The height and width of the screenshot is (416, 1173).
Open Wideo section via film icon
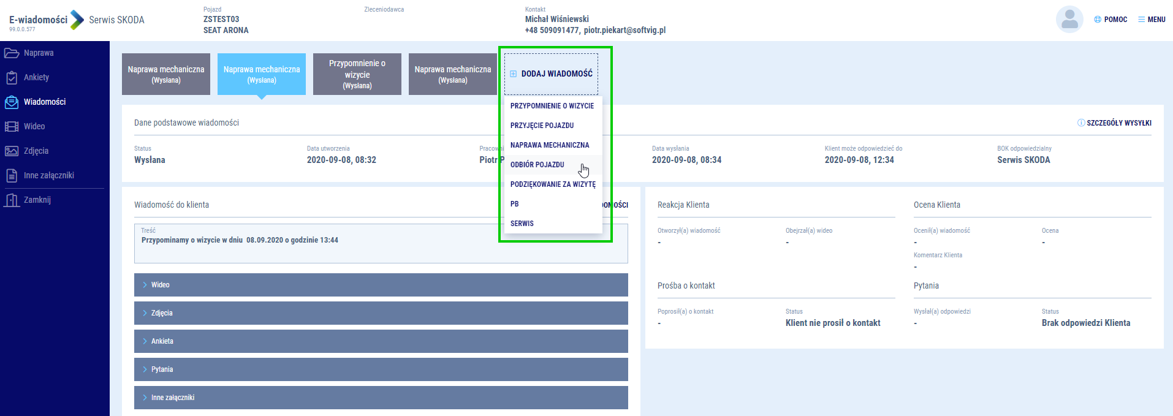12,127
